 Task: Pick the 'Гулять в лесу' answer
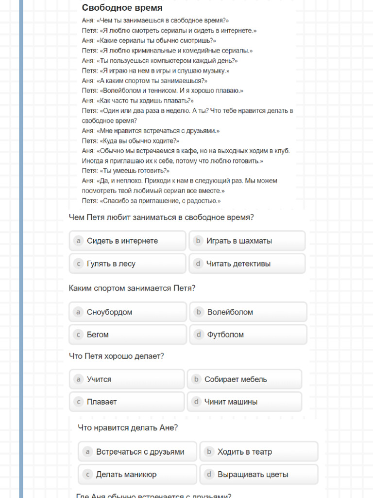tap(127, 264)
